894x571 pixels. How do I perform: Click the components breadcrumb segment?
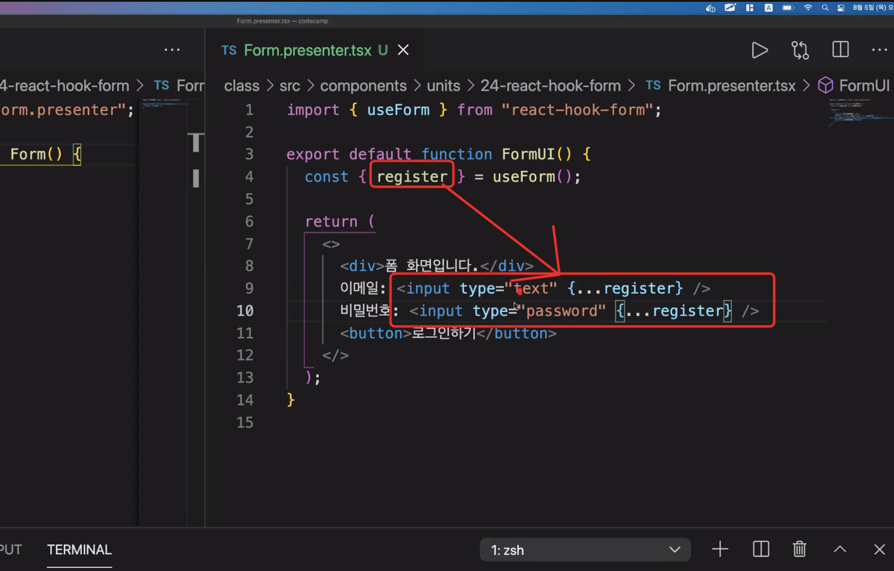pos(363,86)
